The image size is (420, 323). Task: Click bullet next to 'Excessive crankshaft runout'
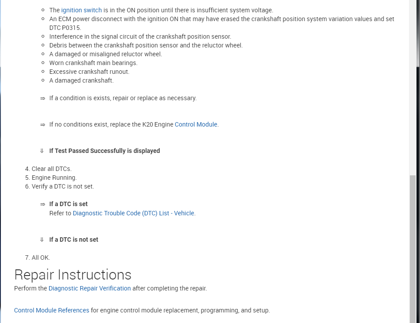[x=43, y=72]
